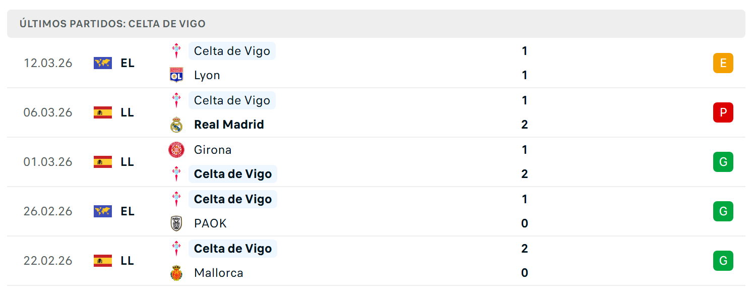Open the match dated 22.02.26

tap(376, 261)
